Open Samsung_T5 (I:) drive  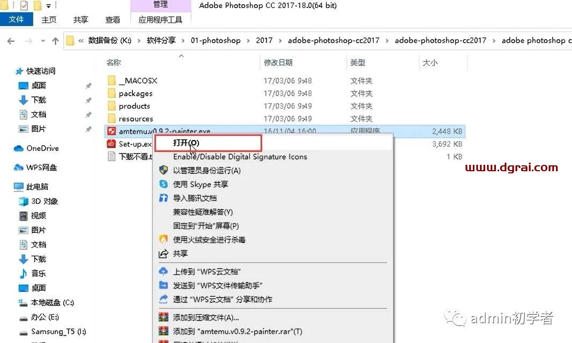coord(58,331)
